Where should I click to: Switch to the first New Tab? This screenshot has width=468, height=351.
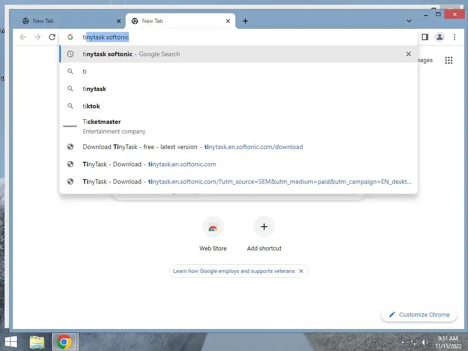[x=69, y=21]
